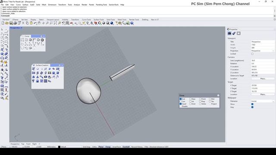Image resolution: width=276 pixels, height=155 pixels.
Task: Toggle the End osnap checkbox
Action: pyautogui.click(x=181, y=99)
